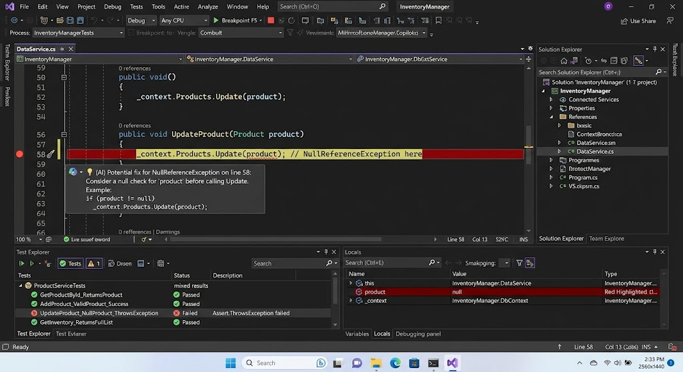Viewport: 683px width, 372px height.
Task: Toggle the warnings filter showing 1
Action: point(94,264)
